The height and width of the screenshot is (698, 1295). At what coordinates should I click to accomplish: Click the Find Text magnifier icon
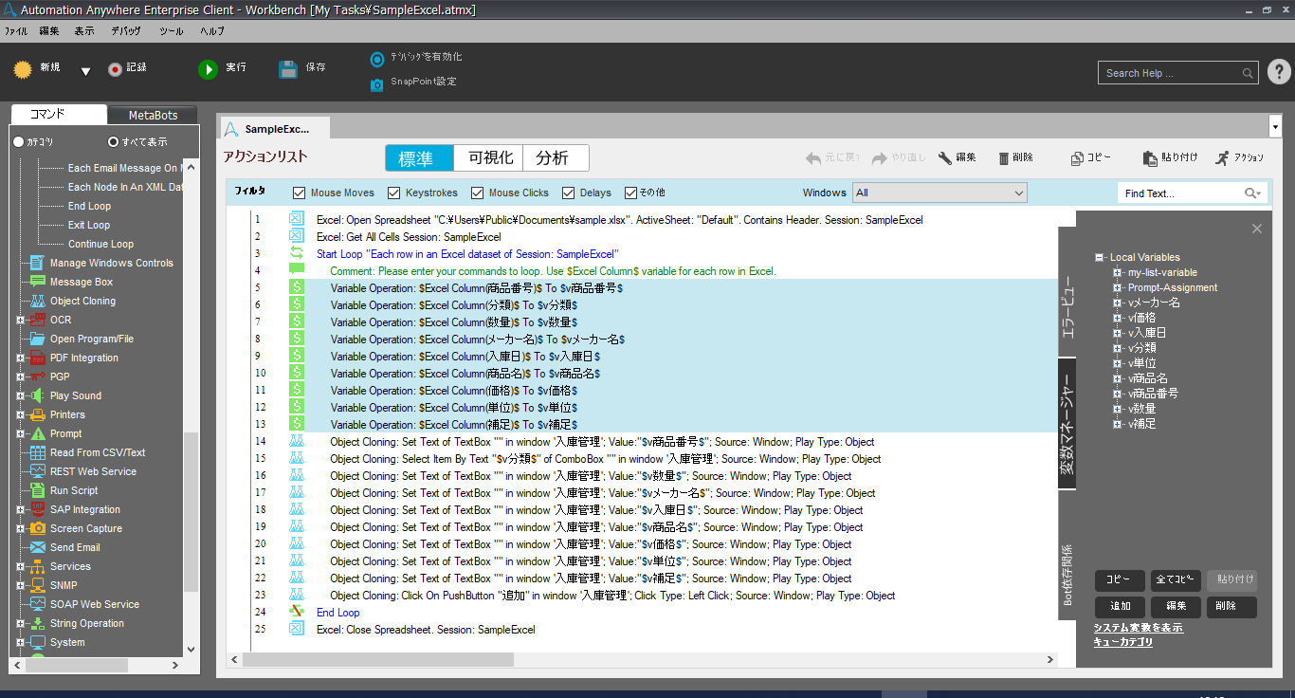point(1252,193)
